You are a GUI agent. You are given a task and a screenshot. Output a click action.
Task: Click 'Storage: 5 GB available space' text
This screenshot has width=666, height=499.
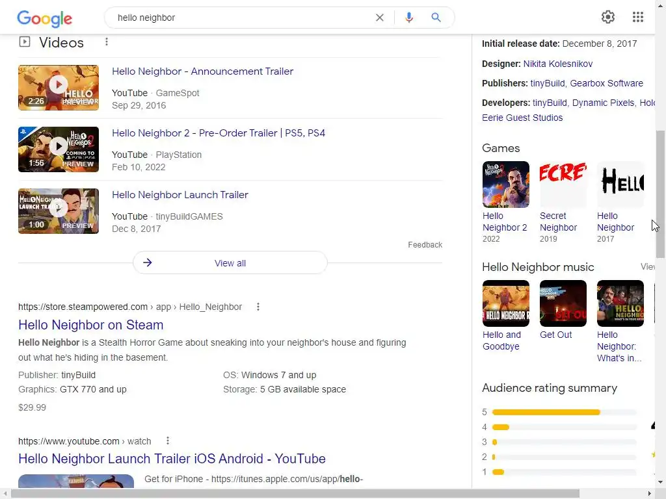pyautogui.click(x=285, y=389)
